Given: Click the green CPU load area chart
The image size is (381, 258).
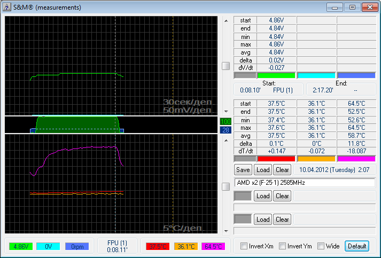Looking at the screenshot, I should point(78,124).
